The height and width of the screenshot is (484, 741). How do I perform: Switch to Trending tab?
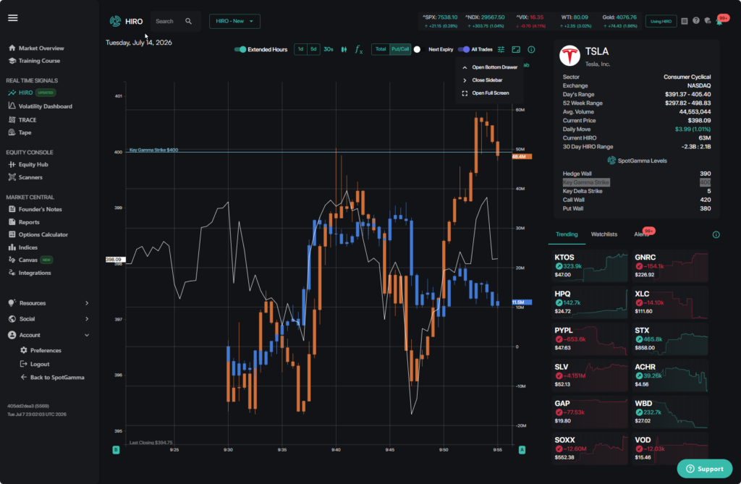pyautogui.click(x=567, y=234)
